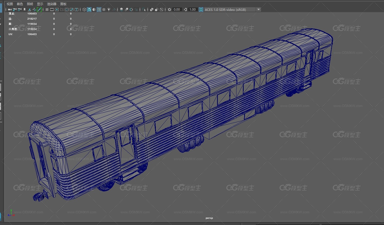Toggle the Safe Action icon

coord(72,10)
